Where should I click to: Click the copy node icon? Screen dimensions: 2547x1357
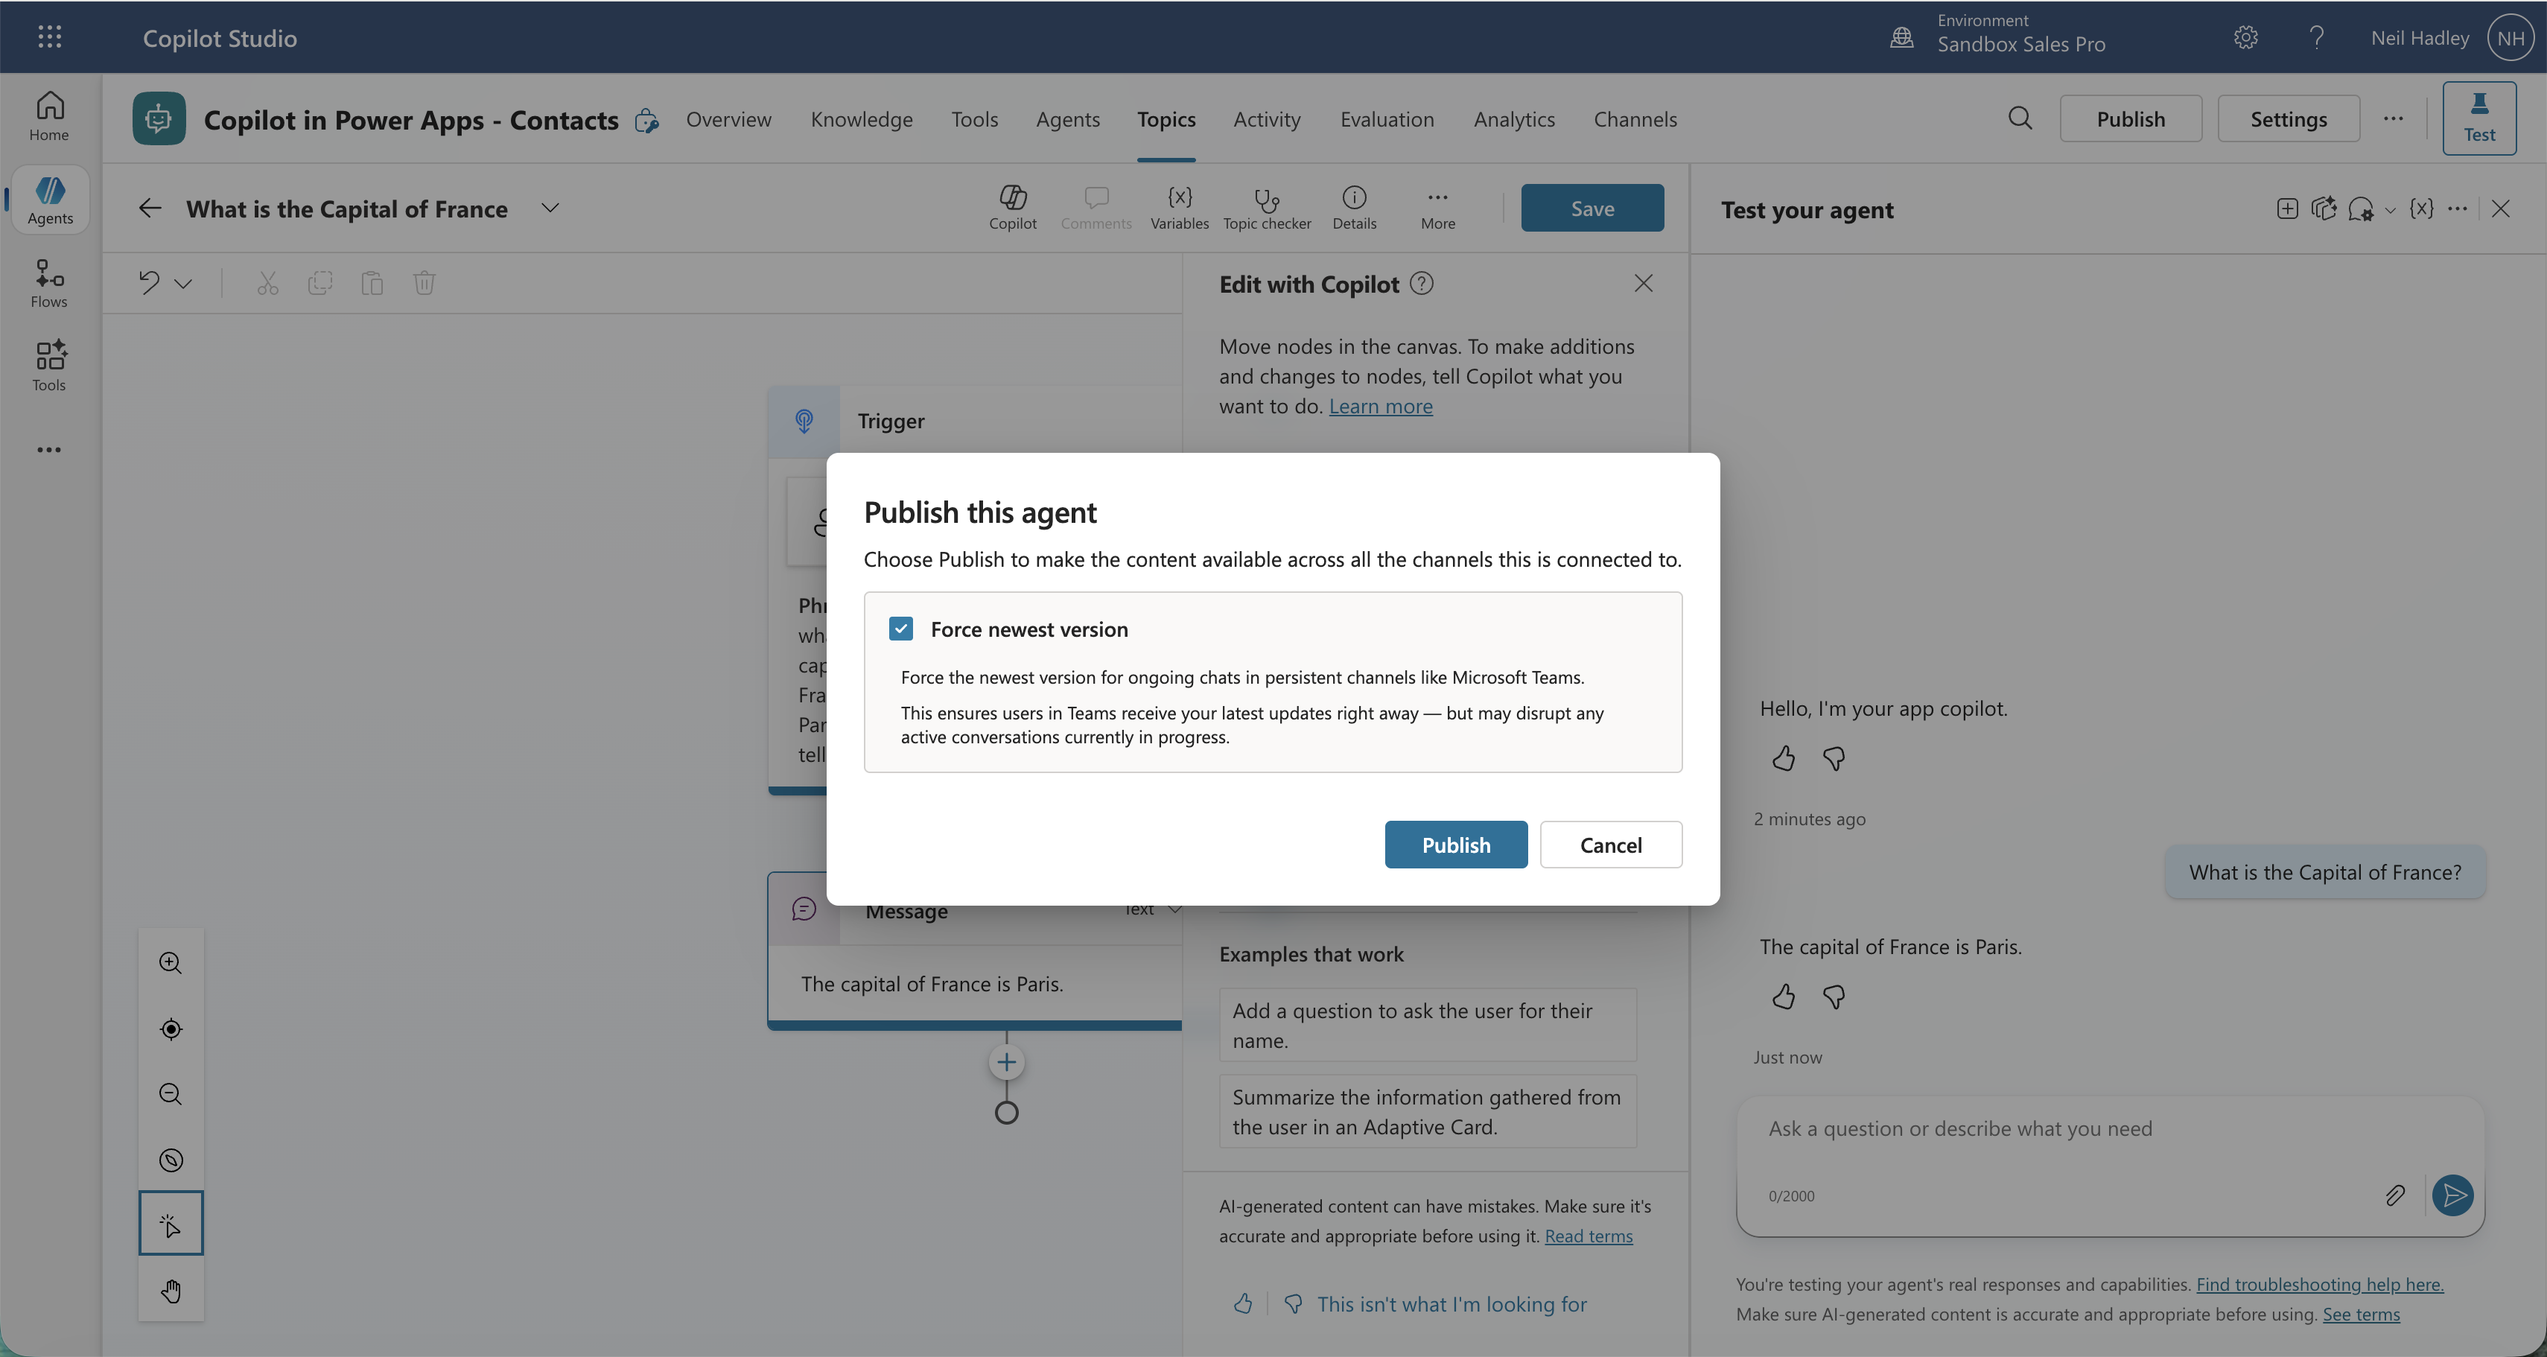pyautogui.click(x=320, y=283)
